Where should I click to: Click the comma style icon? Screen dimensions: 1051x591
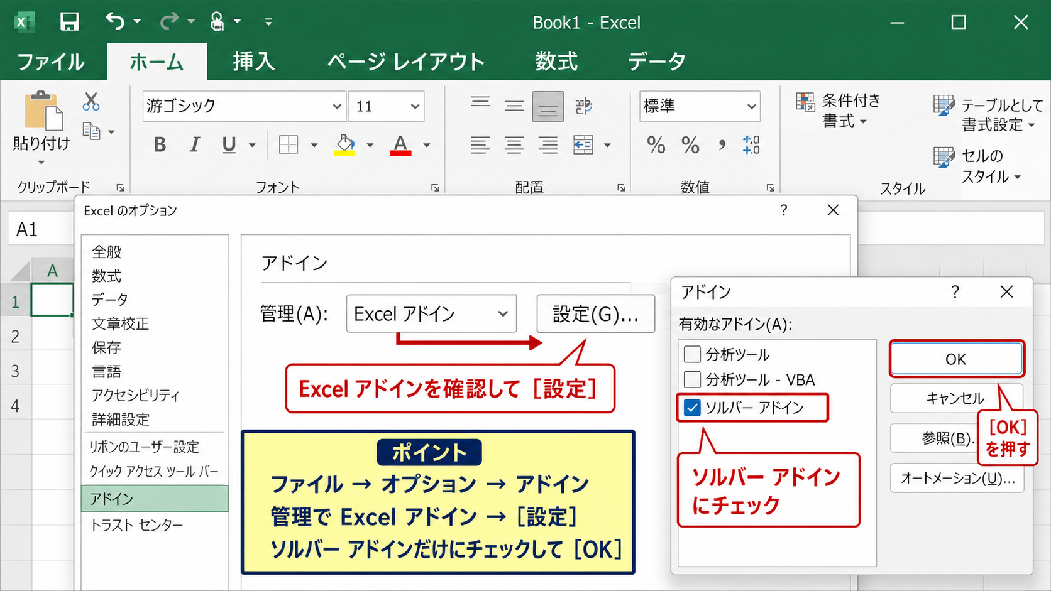tap(722, 146)
